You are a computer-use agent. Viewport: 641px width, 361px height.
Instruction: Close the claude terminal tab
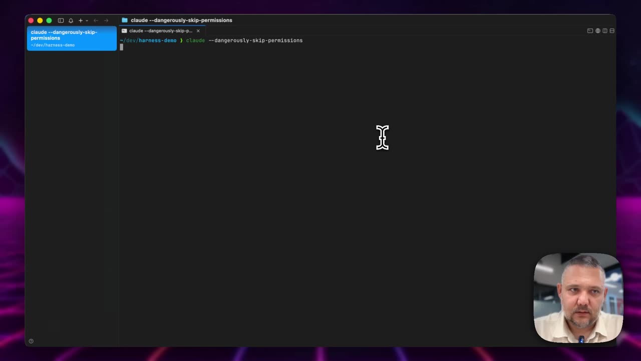[198, 30]
